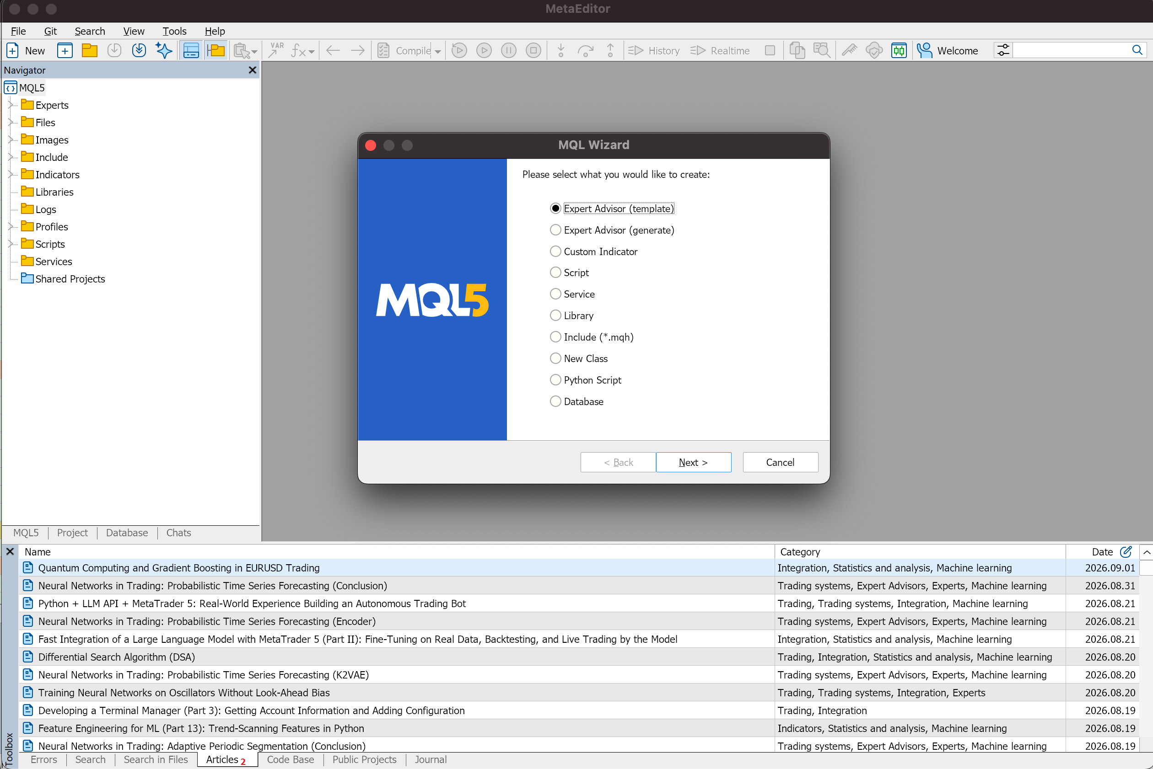Click Cancel in the MQL Wizard
The image size is (1153, 769).
[x=780, y=462]
